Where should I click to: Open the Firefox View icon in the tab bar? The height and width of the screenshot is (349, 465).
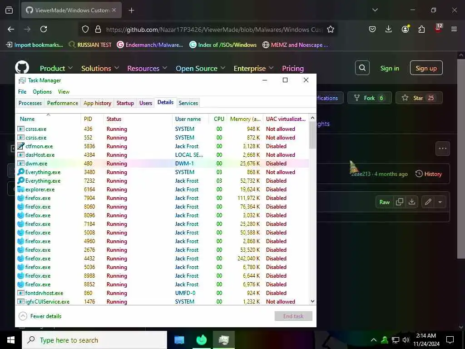[9, 10]
